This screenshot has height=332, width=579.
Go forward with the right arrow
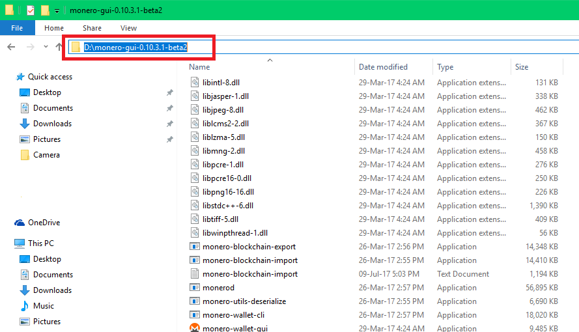(31, 47)
